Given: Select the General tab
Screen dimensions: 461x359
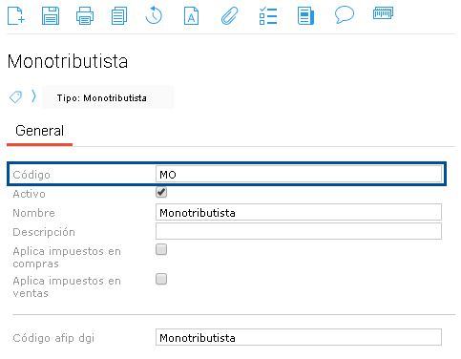Looking at the screenshot, I should 39,131.
